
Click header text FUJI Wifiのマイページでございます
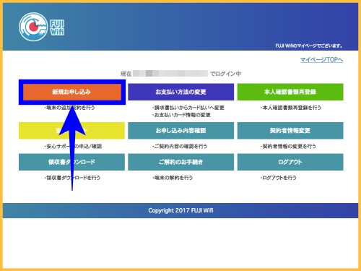(309, 46)
